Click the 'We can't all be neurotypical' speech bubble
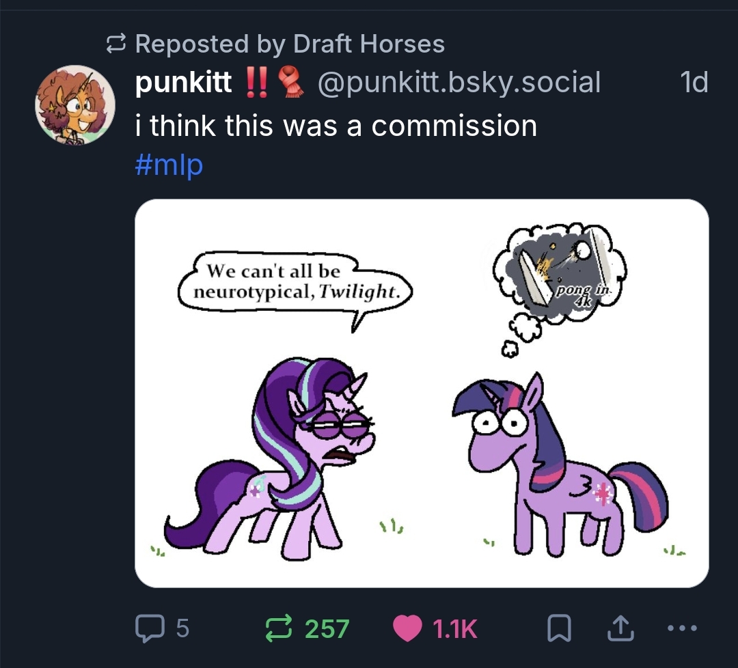Viewport: 738px width, 668px height. (294, 281)
